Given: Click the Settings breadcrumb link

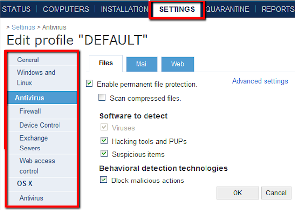Looking at the screenshot, I should coord(24,27).
